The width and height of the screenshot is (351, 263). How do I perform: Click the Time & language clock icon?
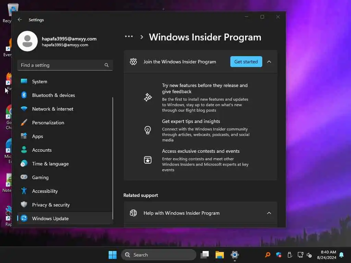[x=24, y=163]
